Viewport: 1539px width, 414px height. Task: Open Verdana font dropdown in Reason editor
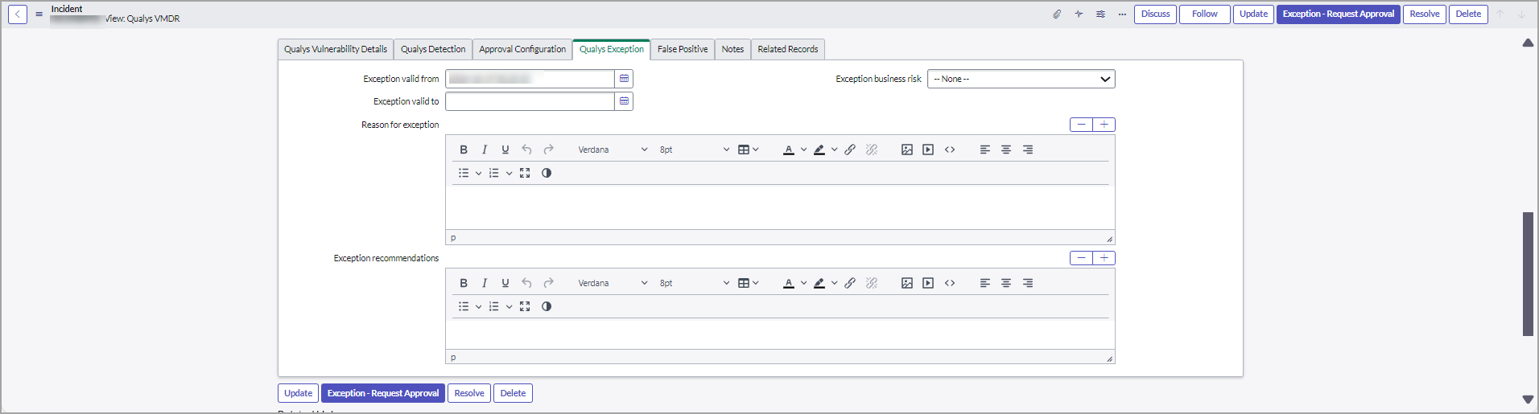click(x=612, y=150)
